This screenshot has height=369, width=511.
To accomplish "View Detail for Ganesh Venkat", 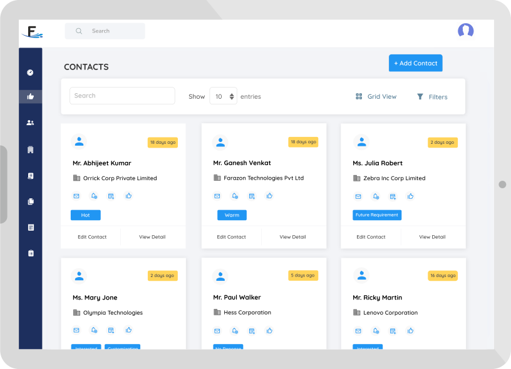I will (292, 237).
